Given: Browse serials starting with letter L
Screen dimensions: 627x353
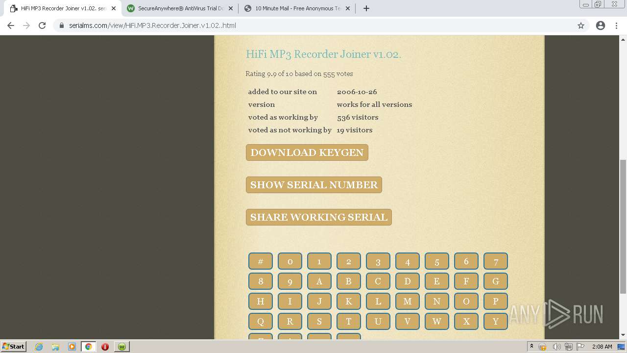Looking at the screenshot, I should [378, 302].
